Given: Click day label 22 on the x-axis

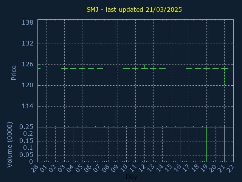Looking at the screenshot, I should point(230,168).
